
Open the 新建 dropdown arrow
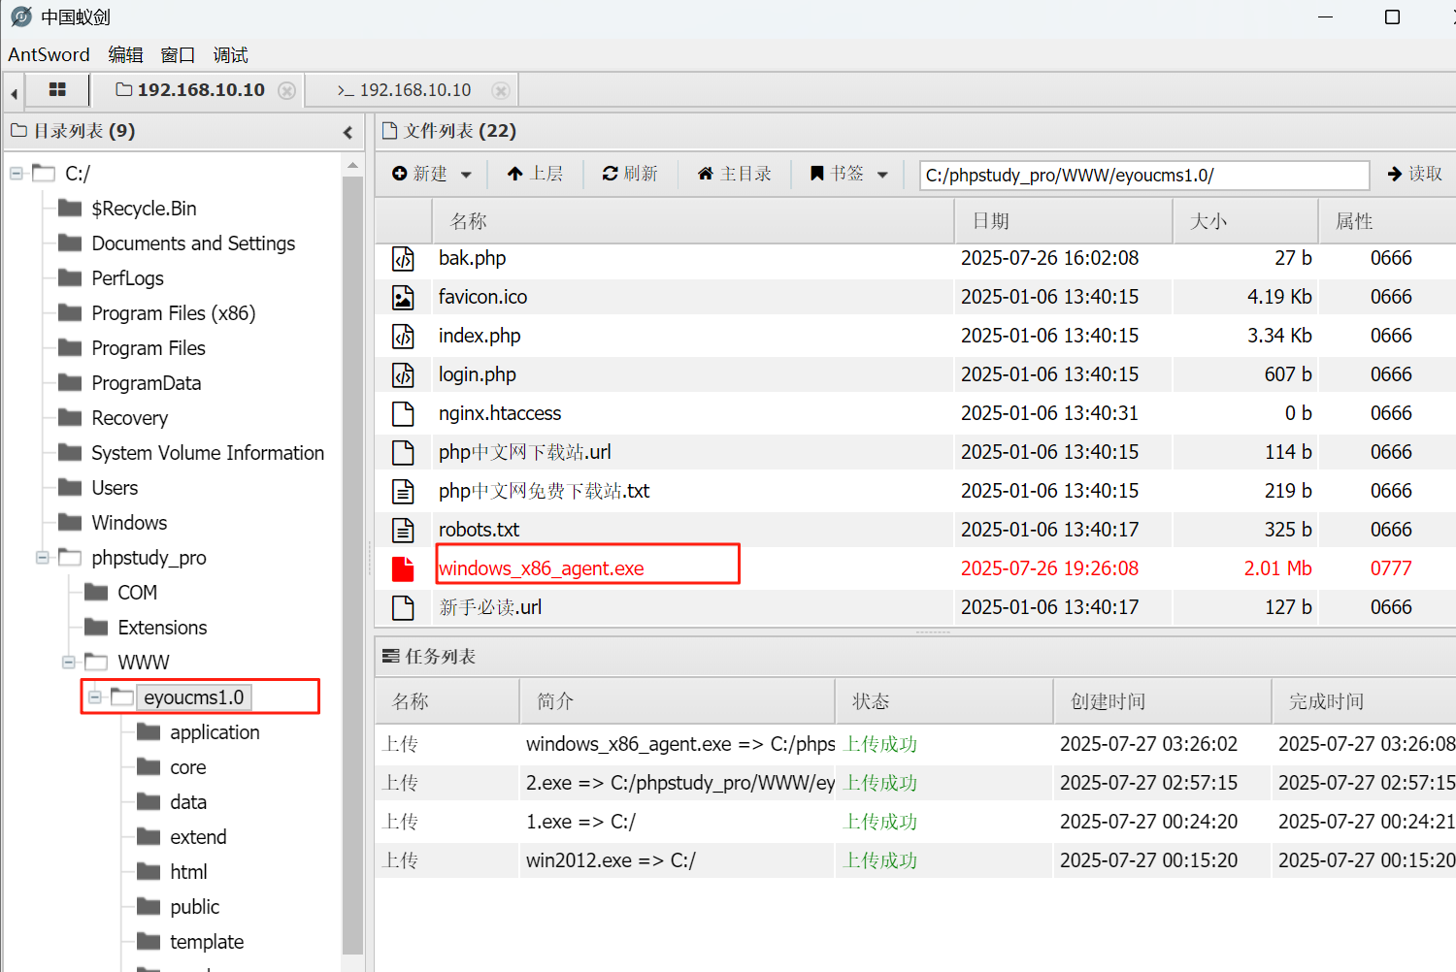466,175
